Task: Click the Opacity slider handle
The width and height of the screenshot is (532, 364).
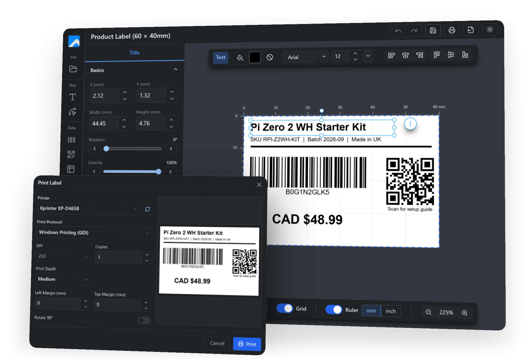Action: (159, 172)
